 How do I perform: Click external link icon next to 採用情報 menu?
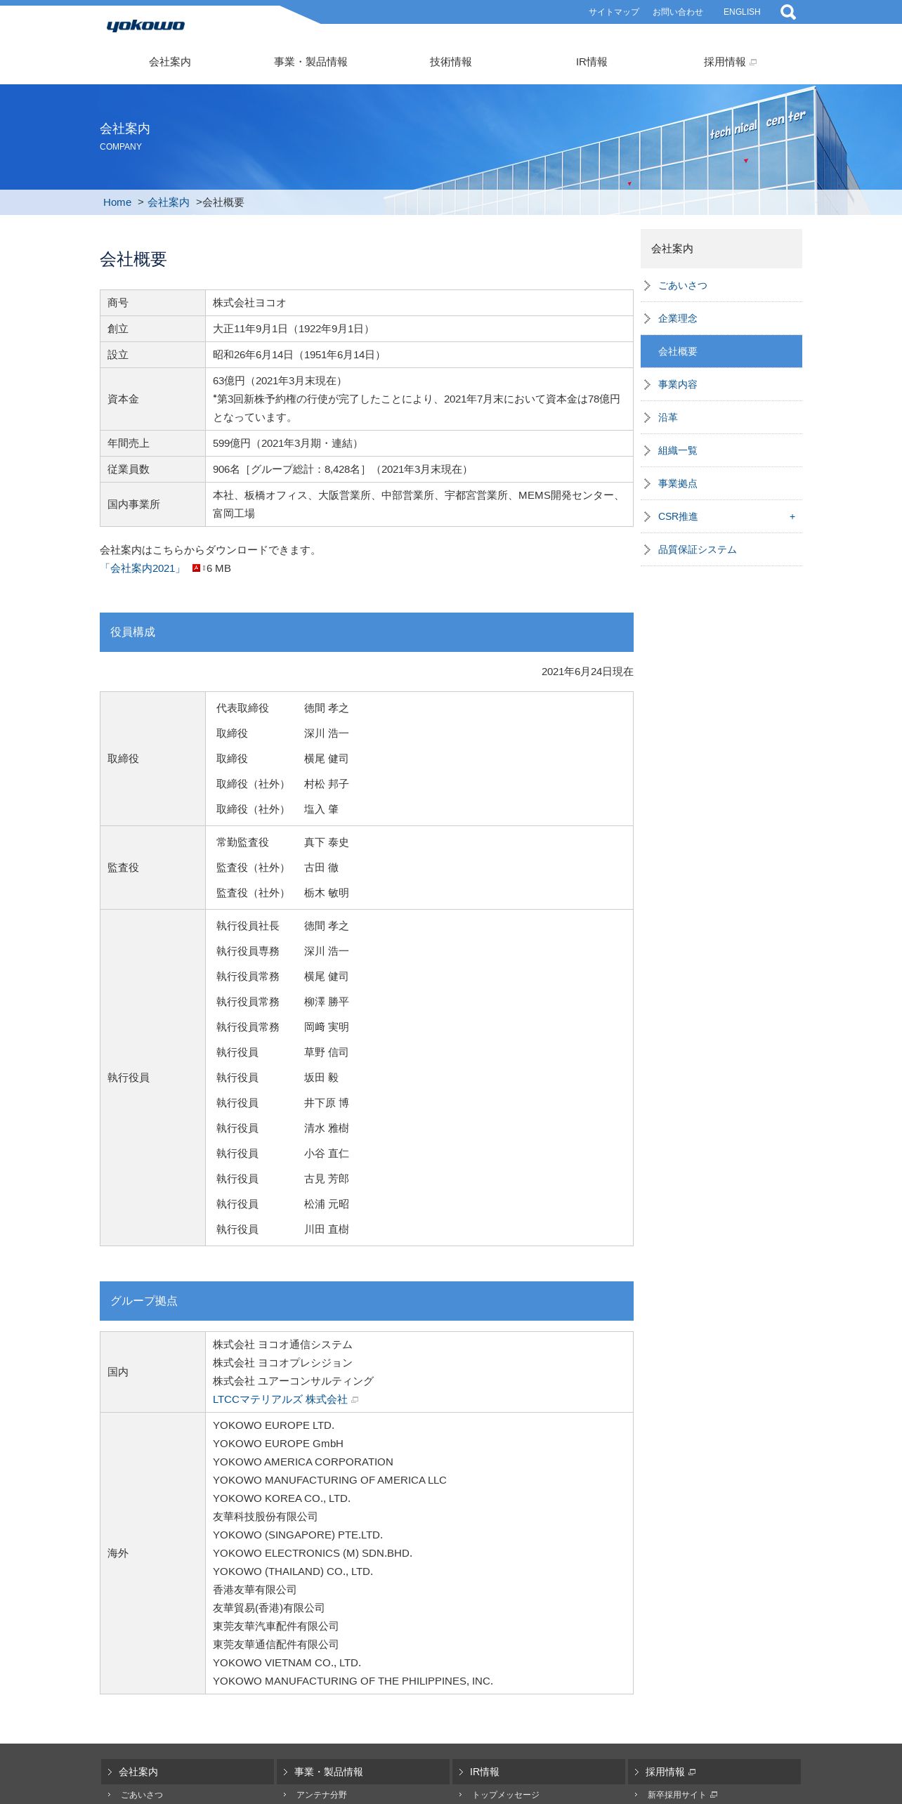753,63
